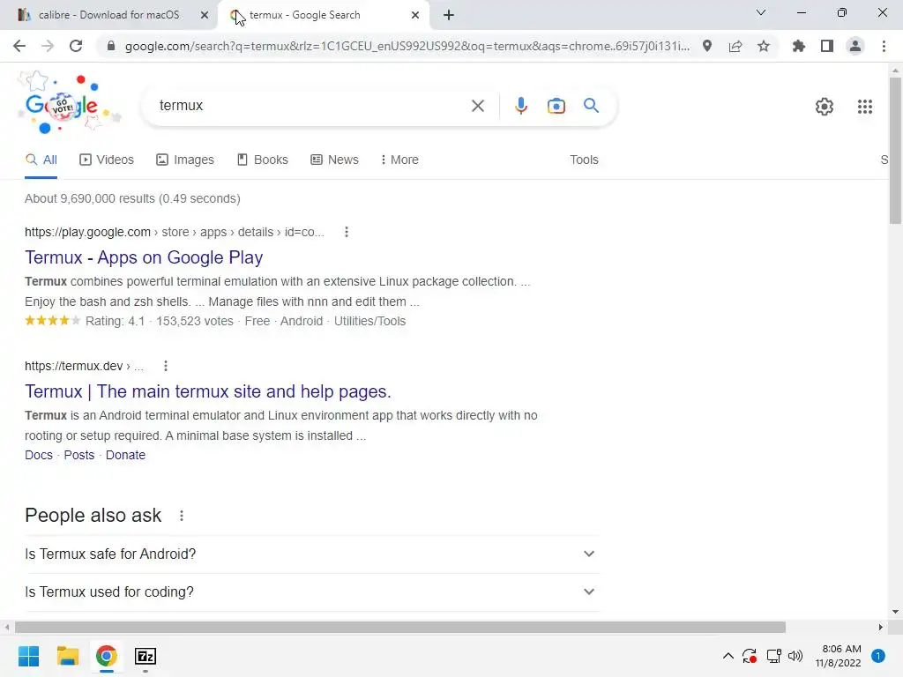Open Chrome extensions puzzle icon
The height and width of the screenshot is (677, 903).
pyautogui.click(x=799, y=46)
